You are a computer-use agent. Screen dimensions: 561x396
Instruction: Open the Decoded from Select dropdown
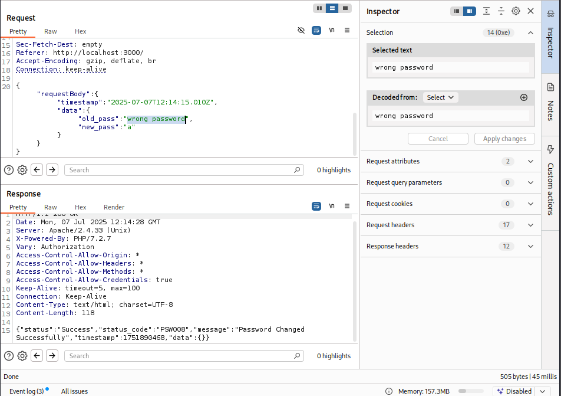pyautogui.click(x=440, y=97)
